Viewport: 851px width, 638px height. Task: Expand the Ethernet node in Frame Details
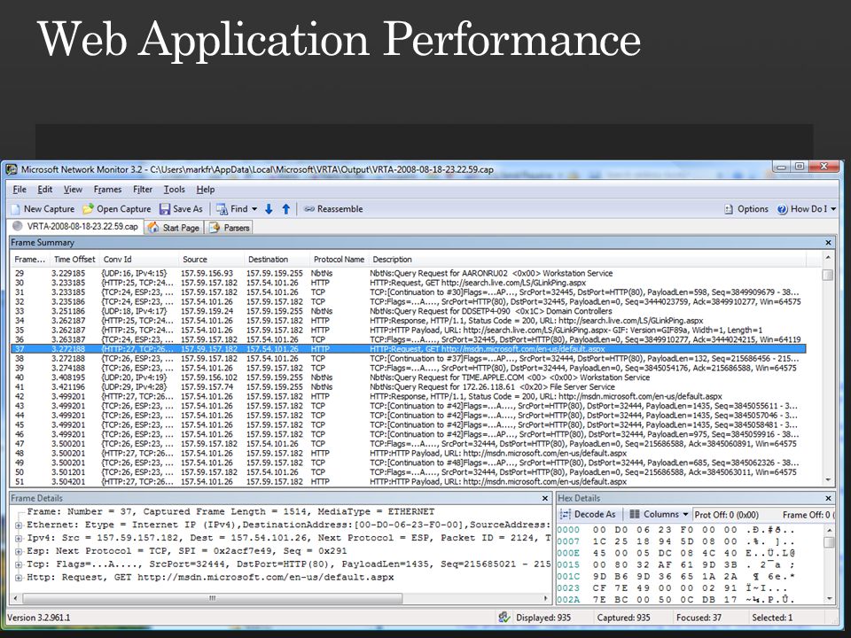(19, 525)
